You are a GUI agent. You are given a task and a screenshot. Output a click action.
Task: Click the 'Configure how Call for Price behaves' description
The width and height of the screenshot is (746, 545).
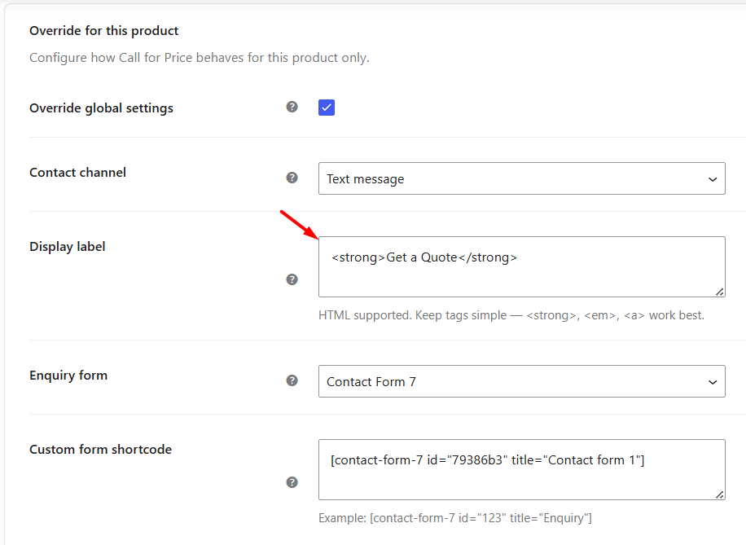[200, 58]
